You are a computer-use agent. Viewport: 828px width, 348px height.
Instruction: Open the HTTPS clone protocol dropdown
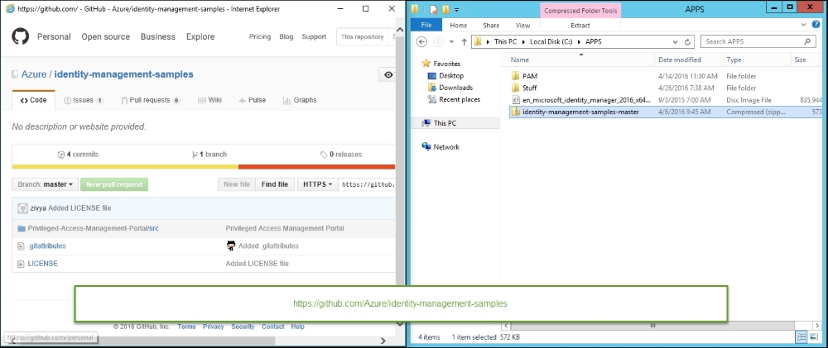pyautogui.click(x=318, y=184)
